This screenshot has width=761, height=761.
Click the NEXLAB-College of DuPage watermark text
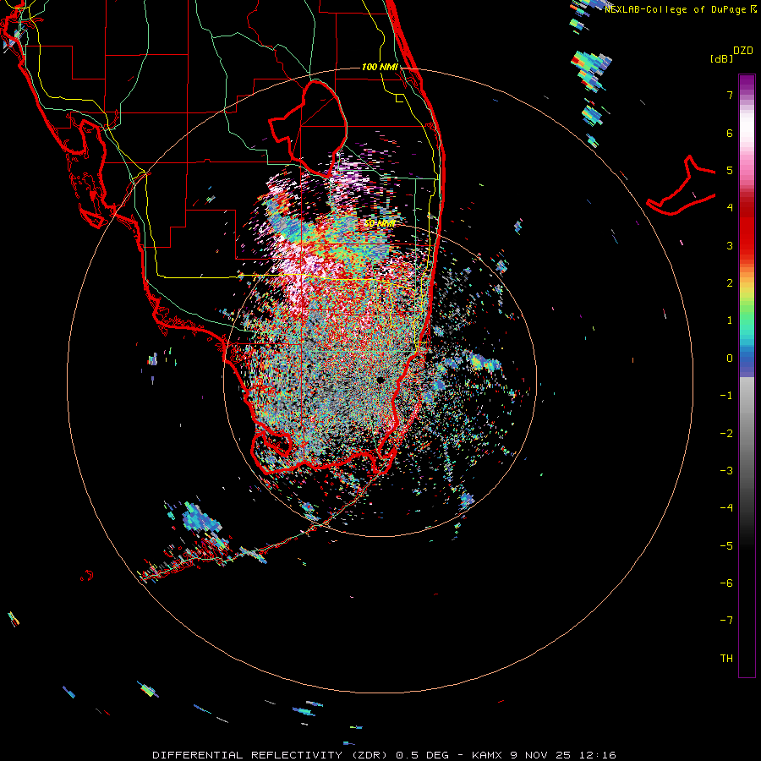pos(680,9)
